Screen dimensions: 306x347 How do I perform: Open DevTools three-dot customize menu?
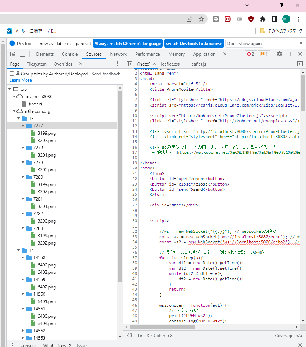pyautogui.click(x=290, y=54)
